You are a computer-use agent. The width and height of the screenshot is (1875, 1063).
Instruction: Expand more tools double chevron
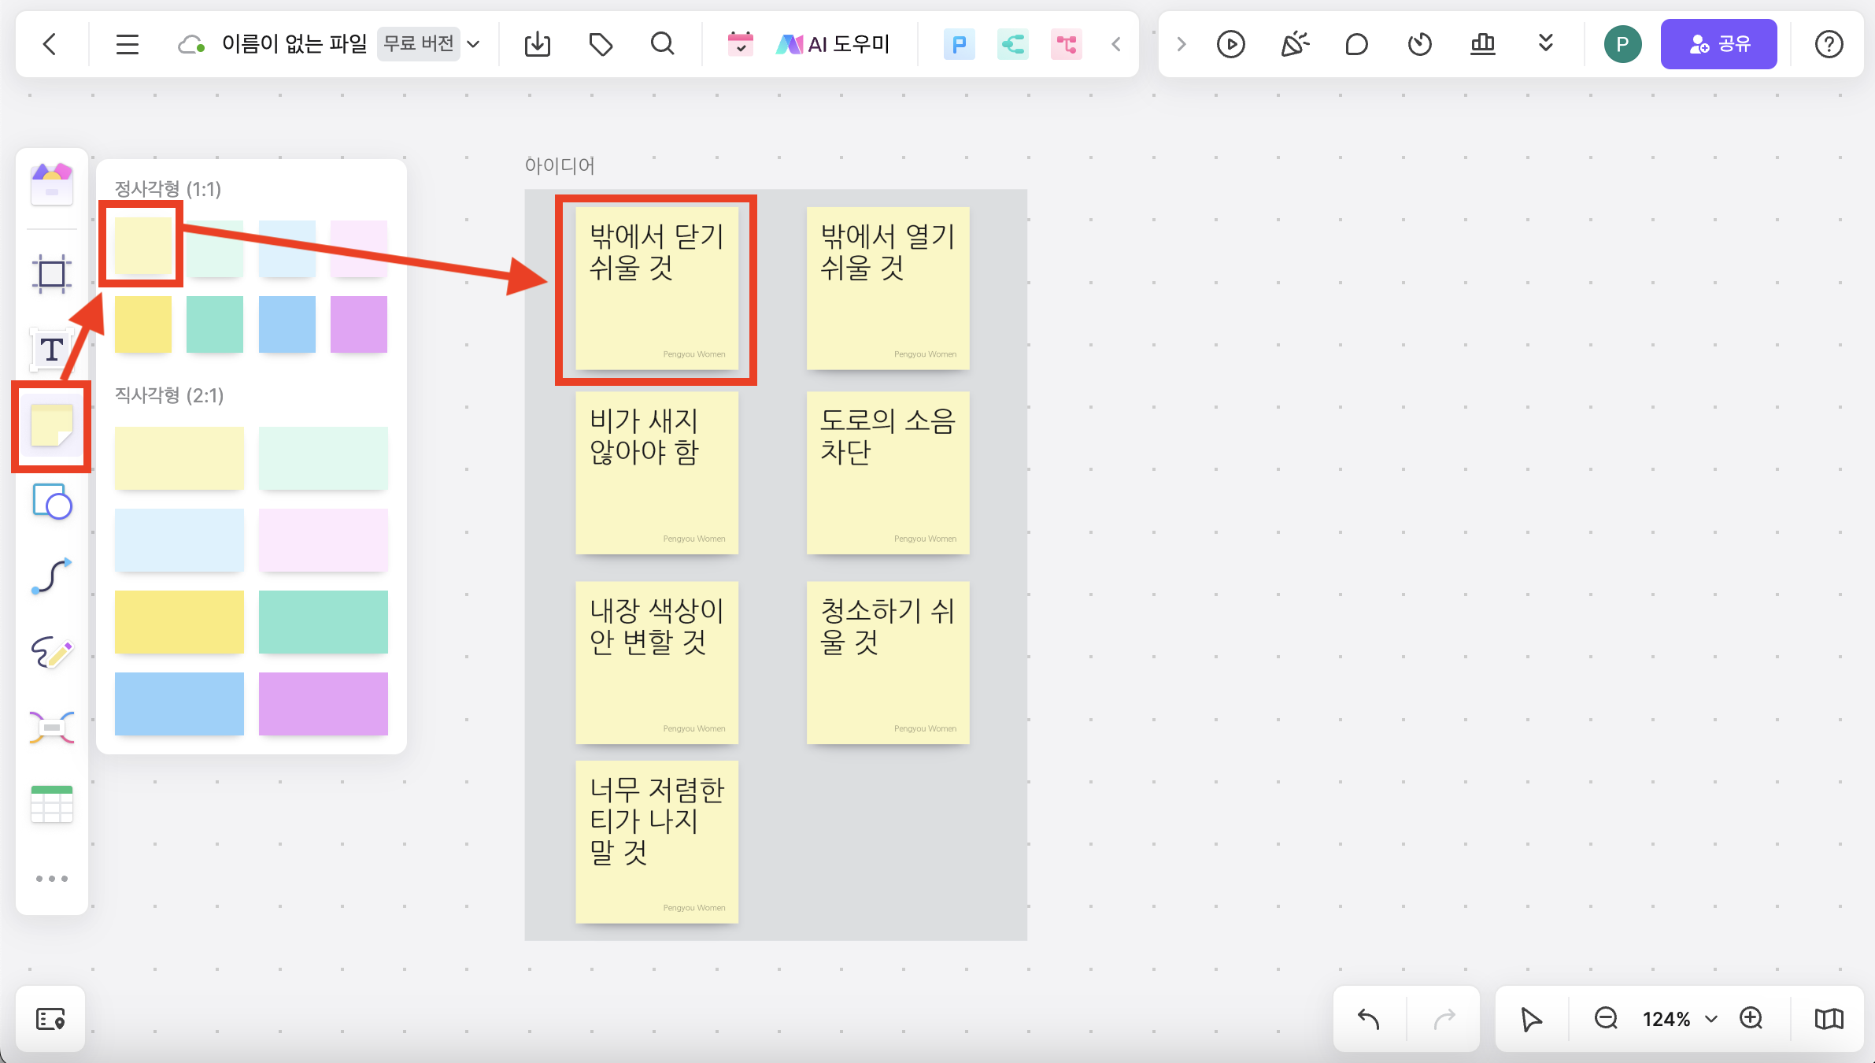pyautogui.click(x=1545, y=43)
